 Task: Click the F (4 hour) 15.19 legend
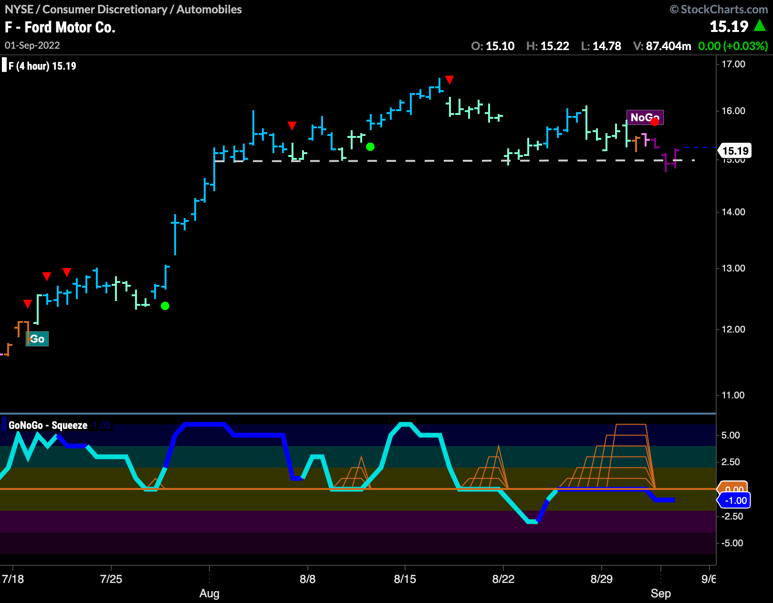click(x=42, y=66)
